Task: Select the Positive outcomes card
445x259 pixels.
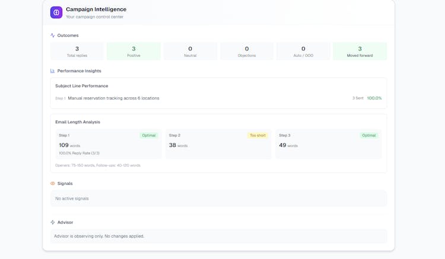Action: click(133, 52)
